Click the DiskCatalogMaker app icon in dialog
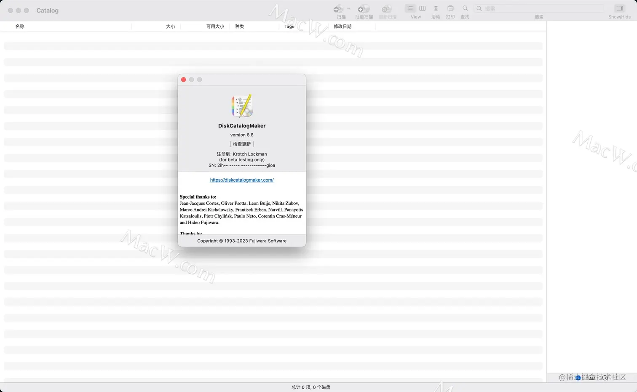The height and width of the screenshot is (392, 637). click(242, 106)
